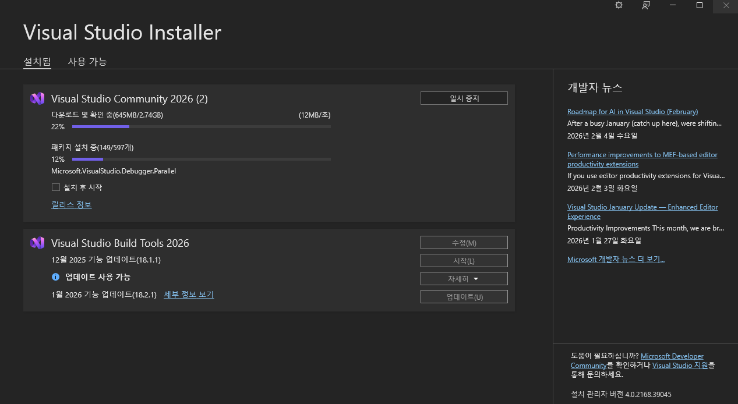The height and width of the screenshot is (404, 738).
Task: Click the 1월 2026 기능 업데이트(18.2.1) version text
Action: [104, 295]
